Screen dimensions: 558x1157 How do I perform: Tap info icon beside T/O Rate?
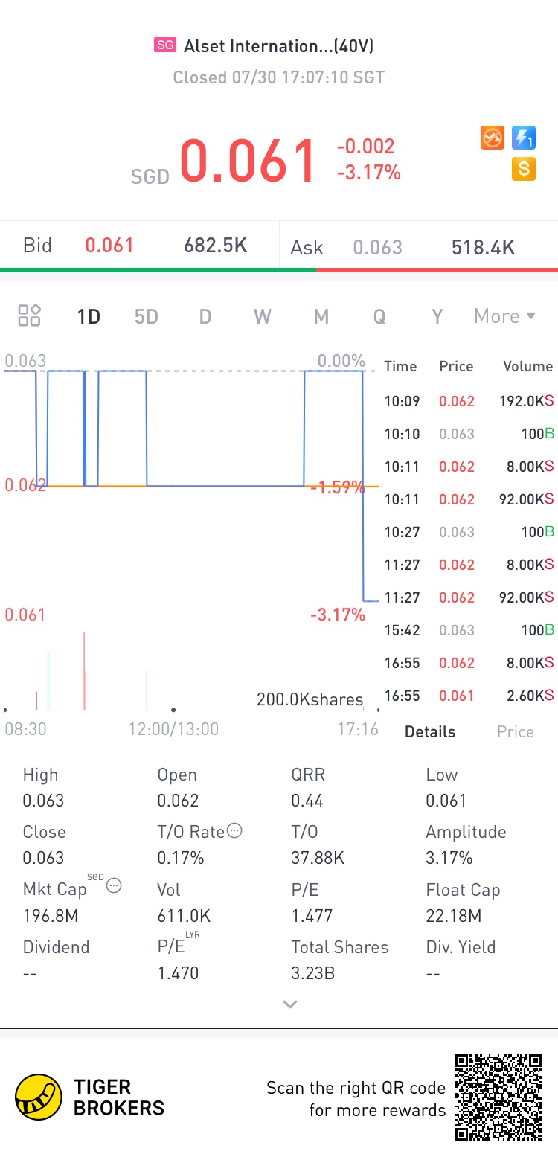click(x=234, y=831)
